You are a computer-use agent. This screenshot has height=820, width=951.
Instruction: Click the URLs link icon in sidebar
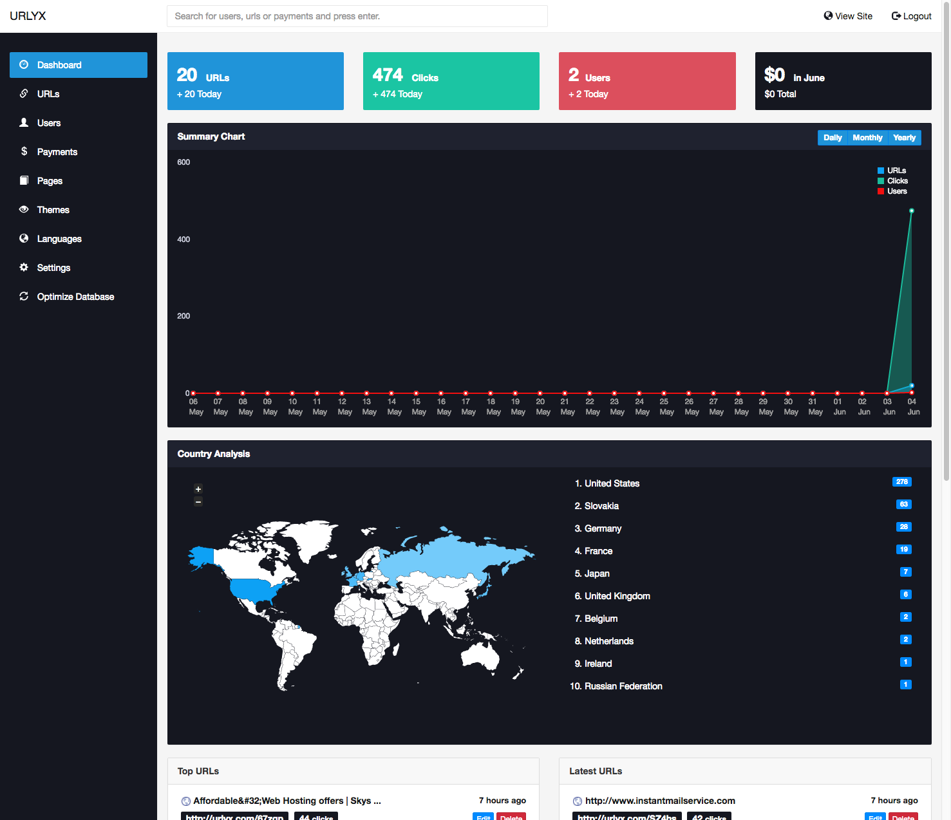(x=24, y=94)
